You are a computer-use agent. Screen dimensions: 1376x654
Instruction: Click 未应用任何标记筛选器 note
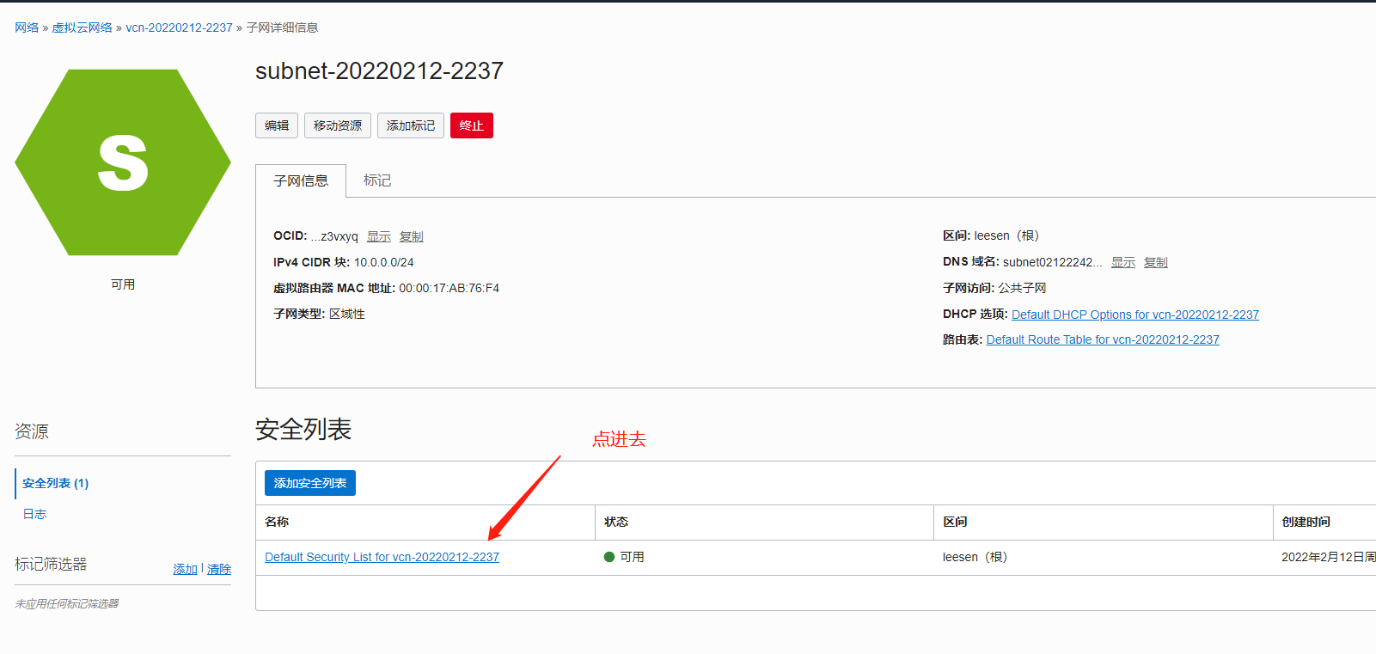click(x=67, y=603)
